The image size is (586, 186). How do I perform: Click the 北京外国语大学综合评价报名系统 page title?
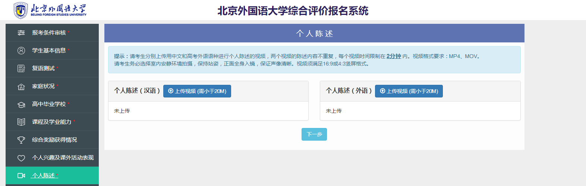293,11
